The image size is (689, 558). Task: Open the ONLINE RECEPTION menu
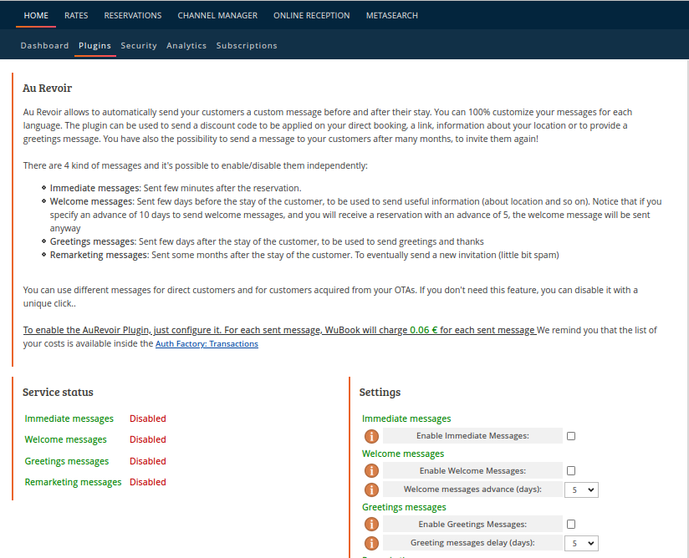point(312,15)
